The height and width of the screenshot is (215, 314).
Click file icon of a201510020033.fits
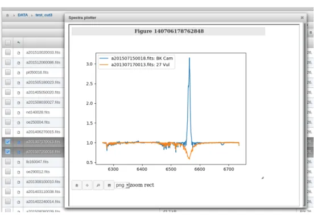click(x=19, y=53)
